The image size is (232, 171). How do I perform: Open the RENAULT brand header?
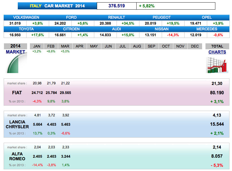coord(117,18)
